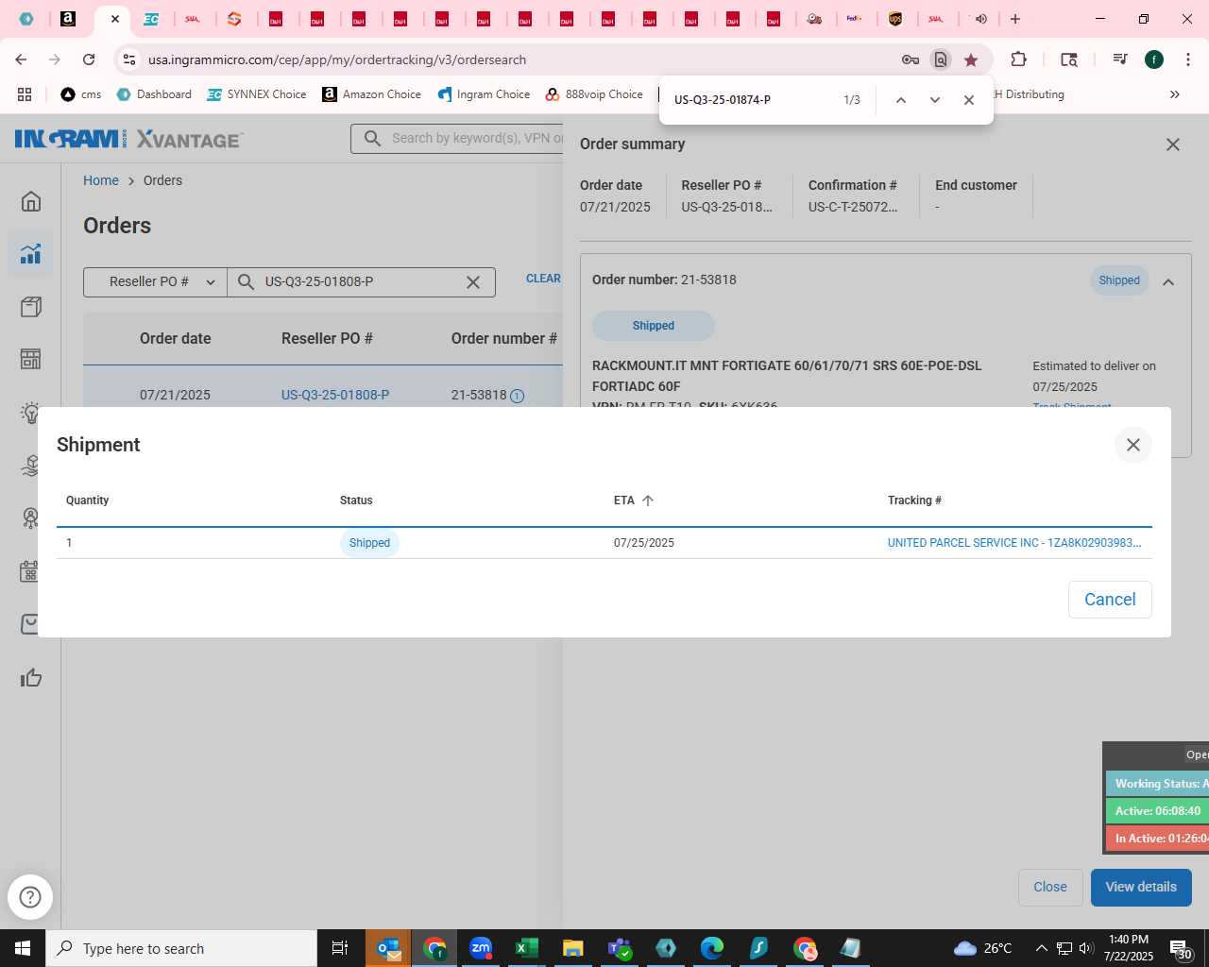The image size is (1209, 967).
Task: Select the analytics chart sidebar icon
Action: coord(31,253)
